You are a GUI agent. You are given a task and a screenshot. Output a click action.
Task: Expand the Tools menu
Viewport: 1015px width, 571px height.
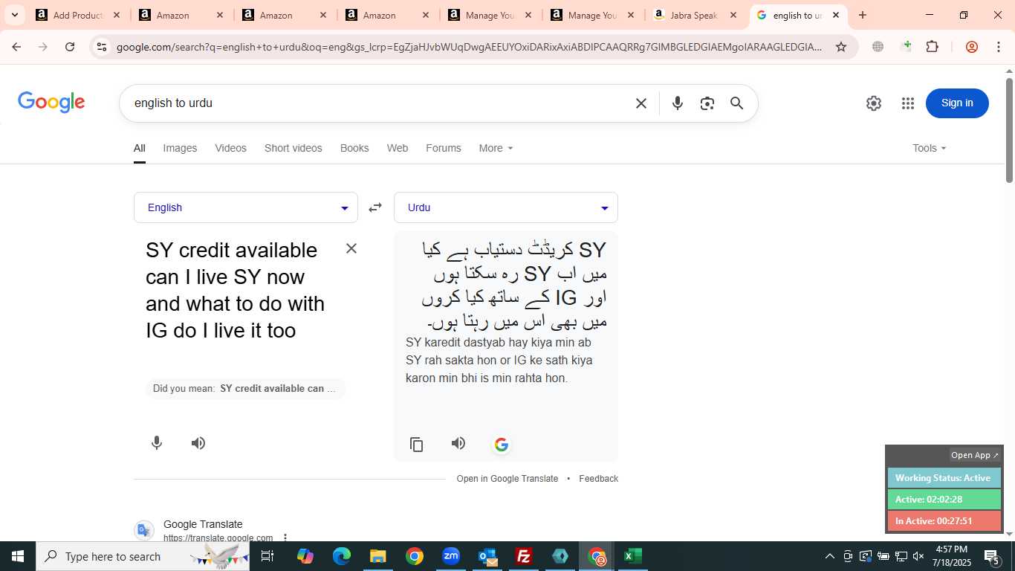pyautogui.click(x=930, y=148)
